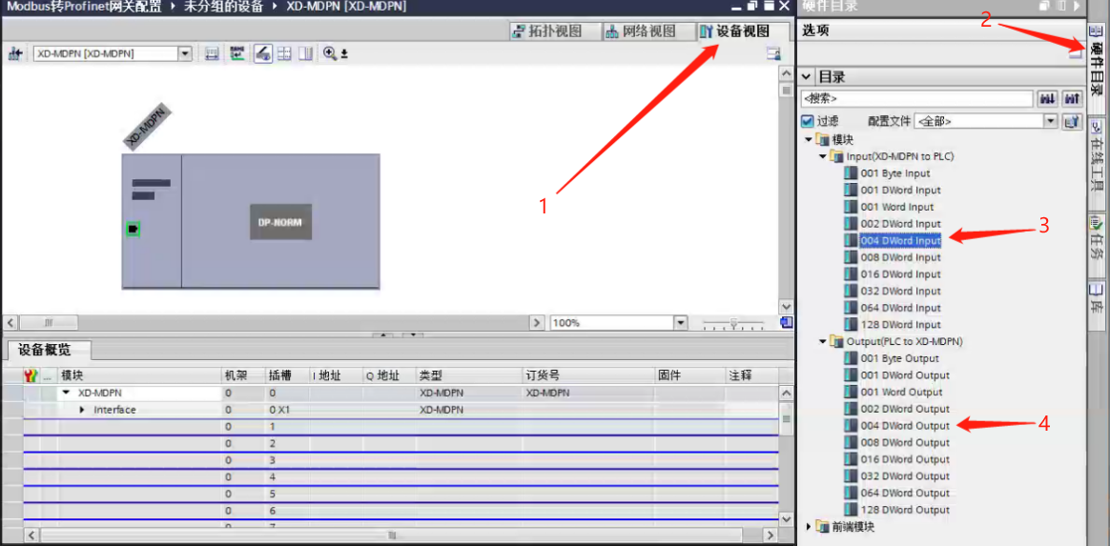Screen dimensions: 1110x546
Task: Click the device view horizontal scrollbar thumb
Action: (48, 323)
